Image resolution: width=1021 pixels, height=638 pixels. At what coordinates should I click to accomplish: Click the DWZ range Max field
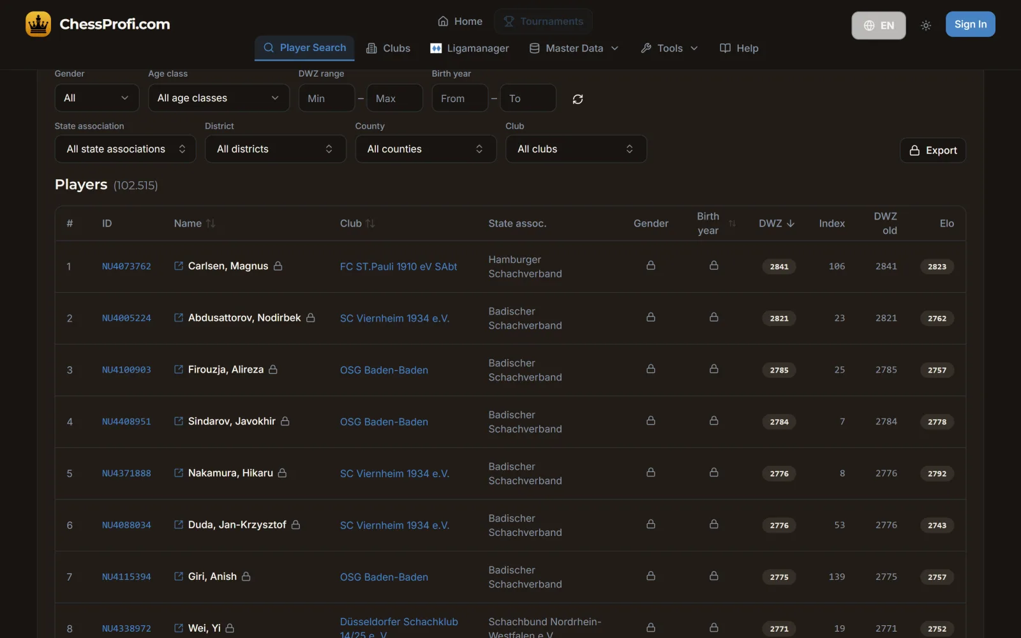point(395,98)
